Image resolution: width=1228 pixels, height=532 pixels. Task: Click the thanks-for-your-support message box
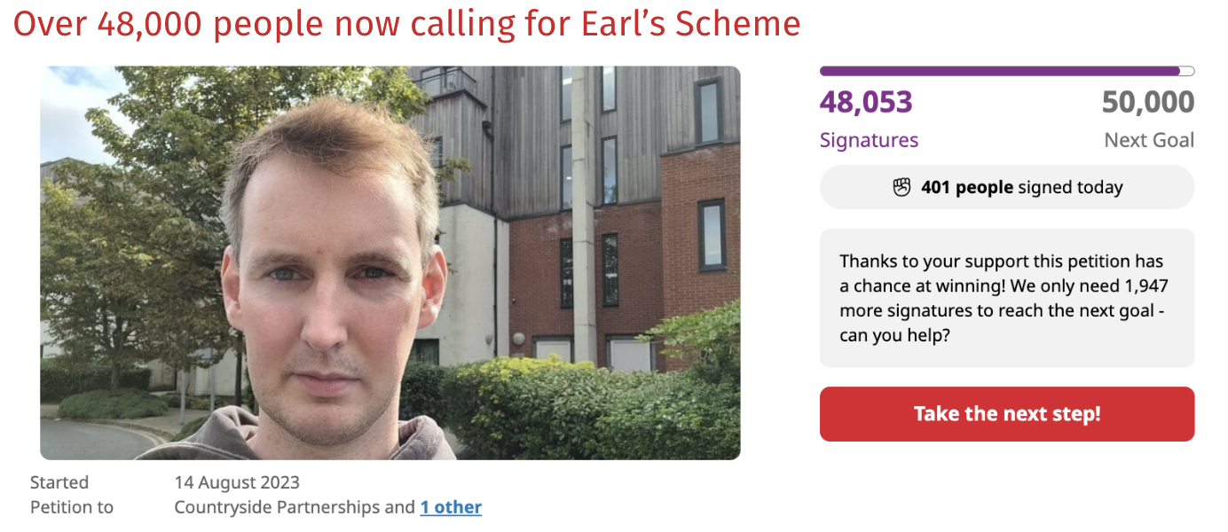tap(1006, 298)
